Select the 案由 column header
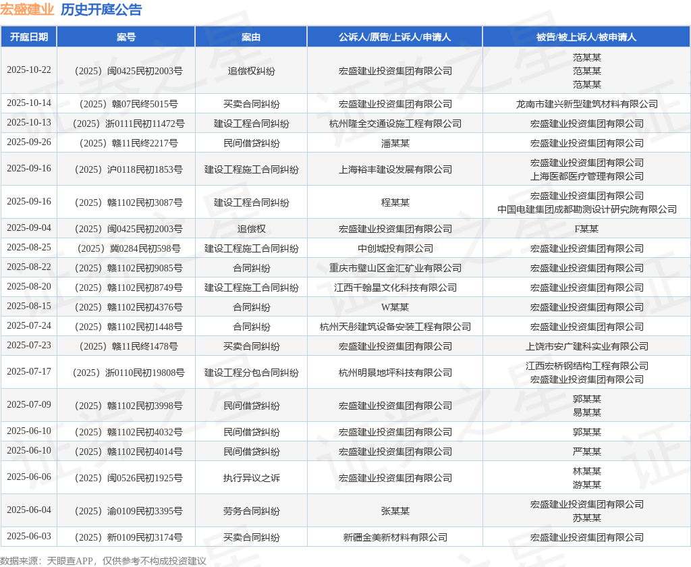 point(251,37)
